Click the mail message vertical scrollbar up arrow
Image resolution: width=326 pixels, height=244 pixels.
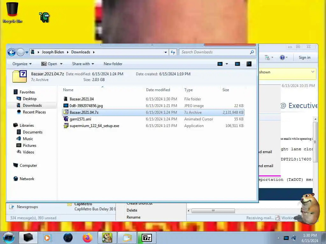click(x=315, y=119)
